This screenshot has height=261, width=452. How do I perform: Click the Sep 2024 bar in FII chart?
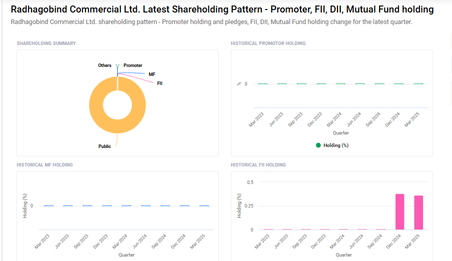pyautogui.click(x=381, y=229)
